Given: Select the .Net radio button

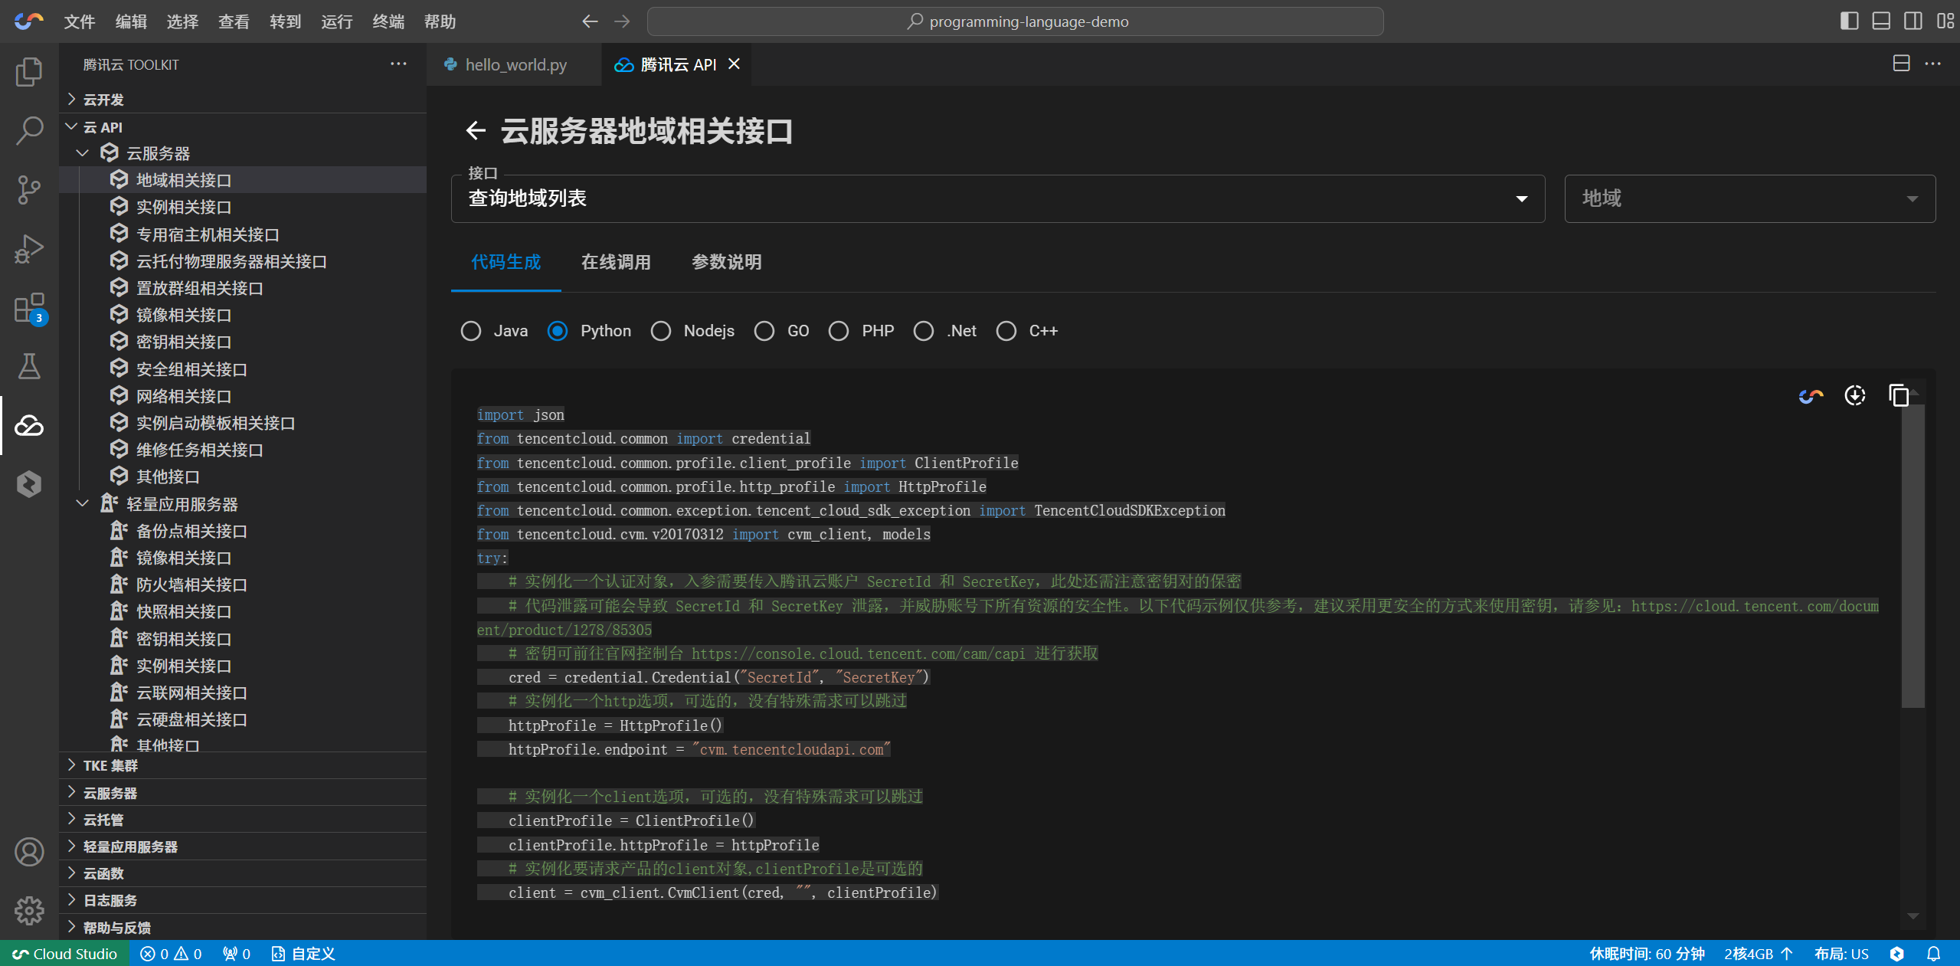Looking at the screenshot, I should (x=924, y=331).
